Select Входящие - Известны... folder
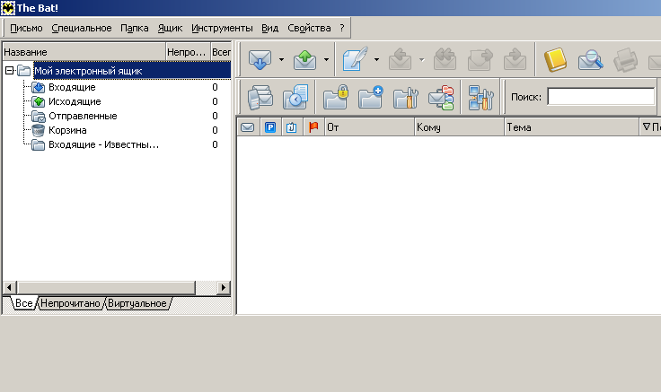Image resolution: width=661 pixels, height=392 pixels. tap(103, 144)
